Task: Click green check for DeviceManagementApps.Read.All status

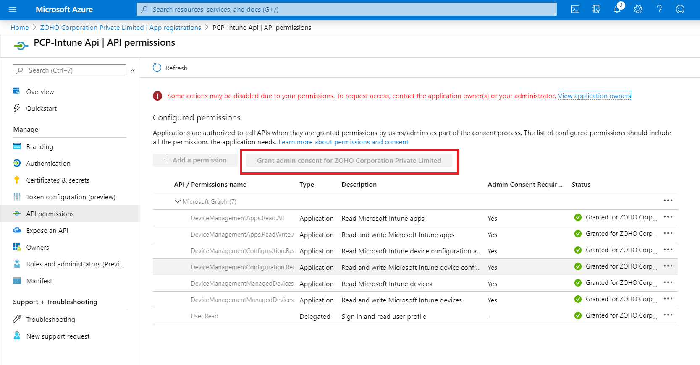Action: [578, 217]
